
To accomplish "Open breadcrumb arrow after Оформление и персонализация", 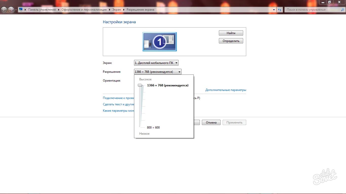I will pyautogui.click(x=110, y=10).
